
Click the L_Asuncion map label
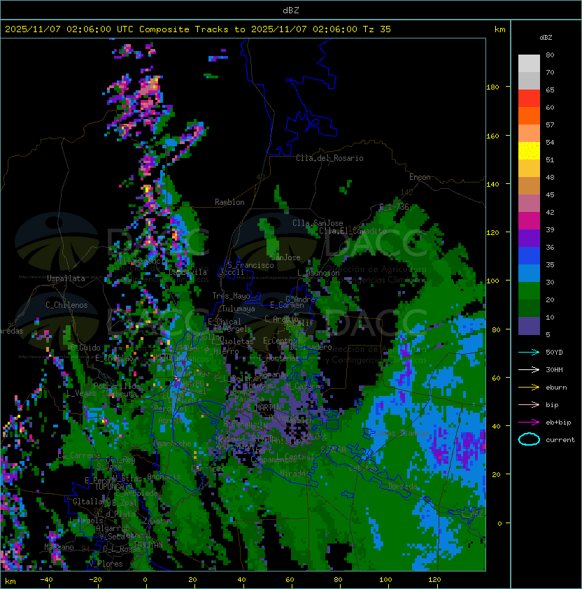(x=318, y=273)
